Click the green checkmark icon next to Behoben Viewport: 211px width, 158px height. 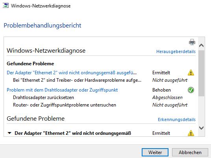point(191,90)
